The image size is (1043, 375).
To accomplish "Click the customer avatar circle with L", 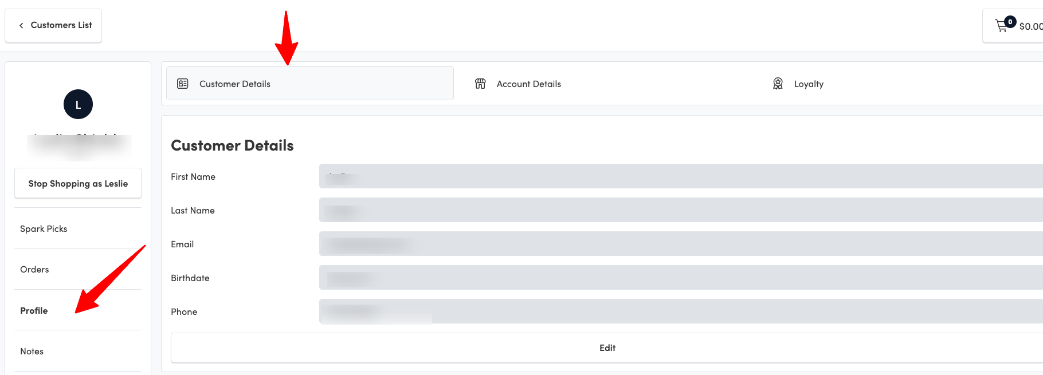I will point(78,104).
